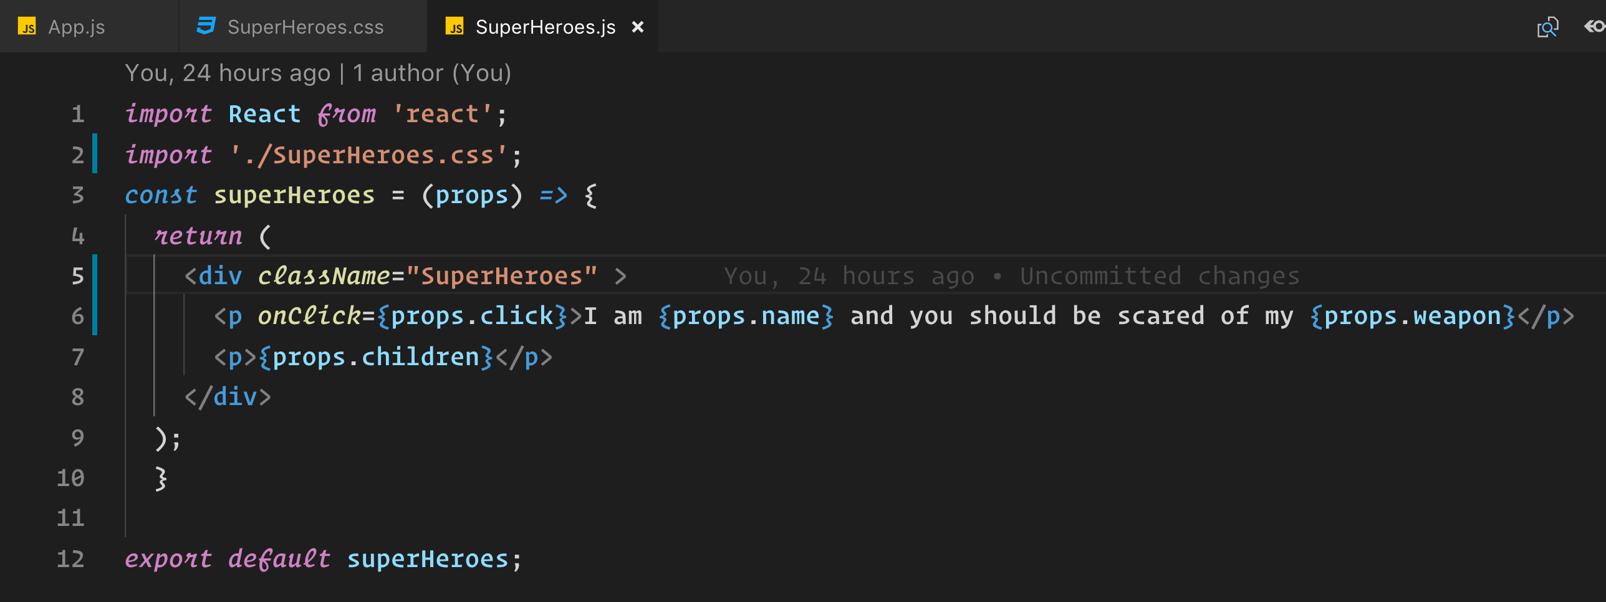Open the Search Editors tool in the top-right
The height and width of the screenshot is (602, 1606).
click(x=1549, y=26)
